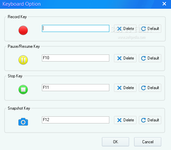Restore the Record Key default
171x150 pixels.
coord(150,29)
